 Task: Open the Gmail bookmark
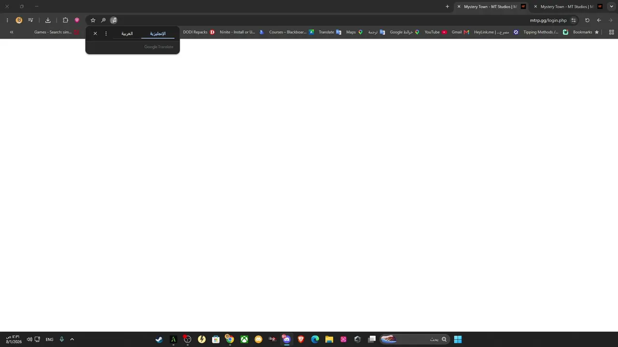pyautogui.click(x=461, y=32)
